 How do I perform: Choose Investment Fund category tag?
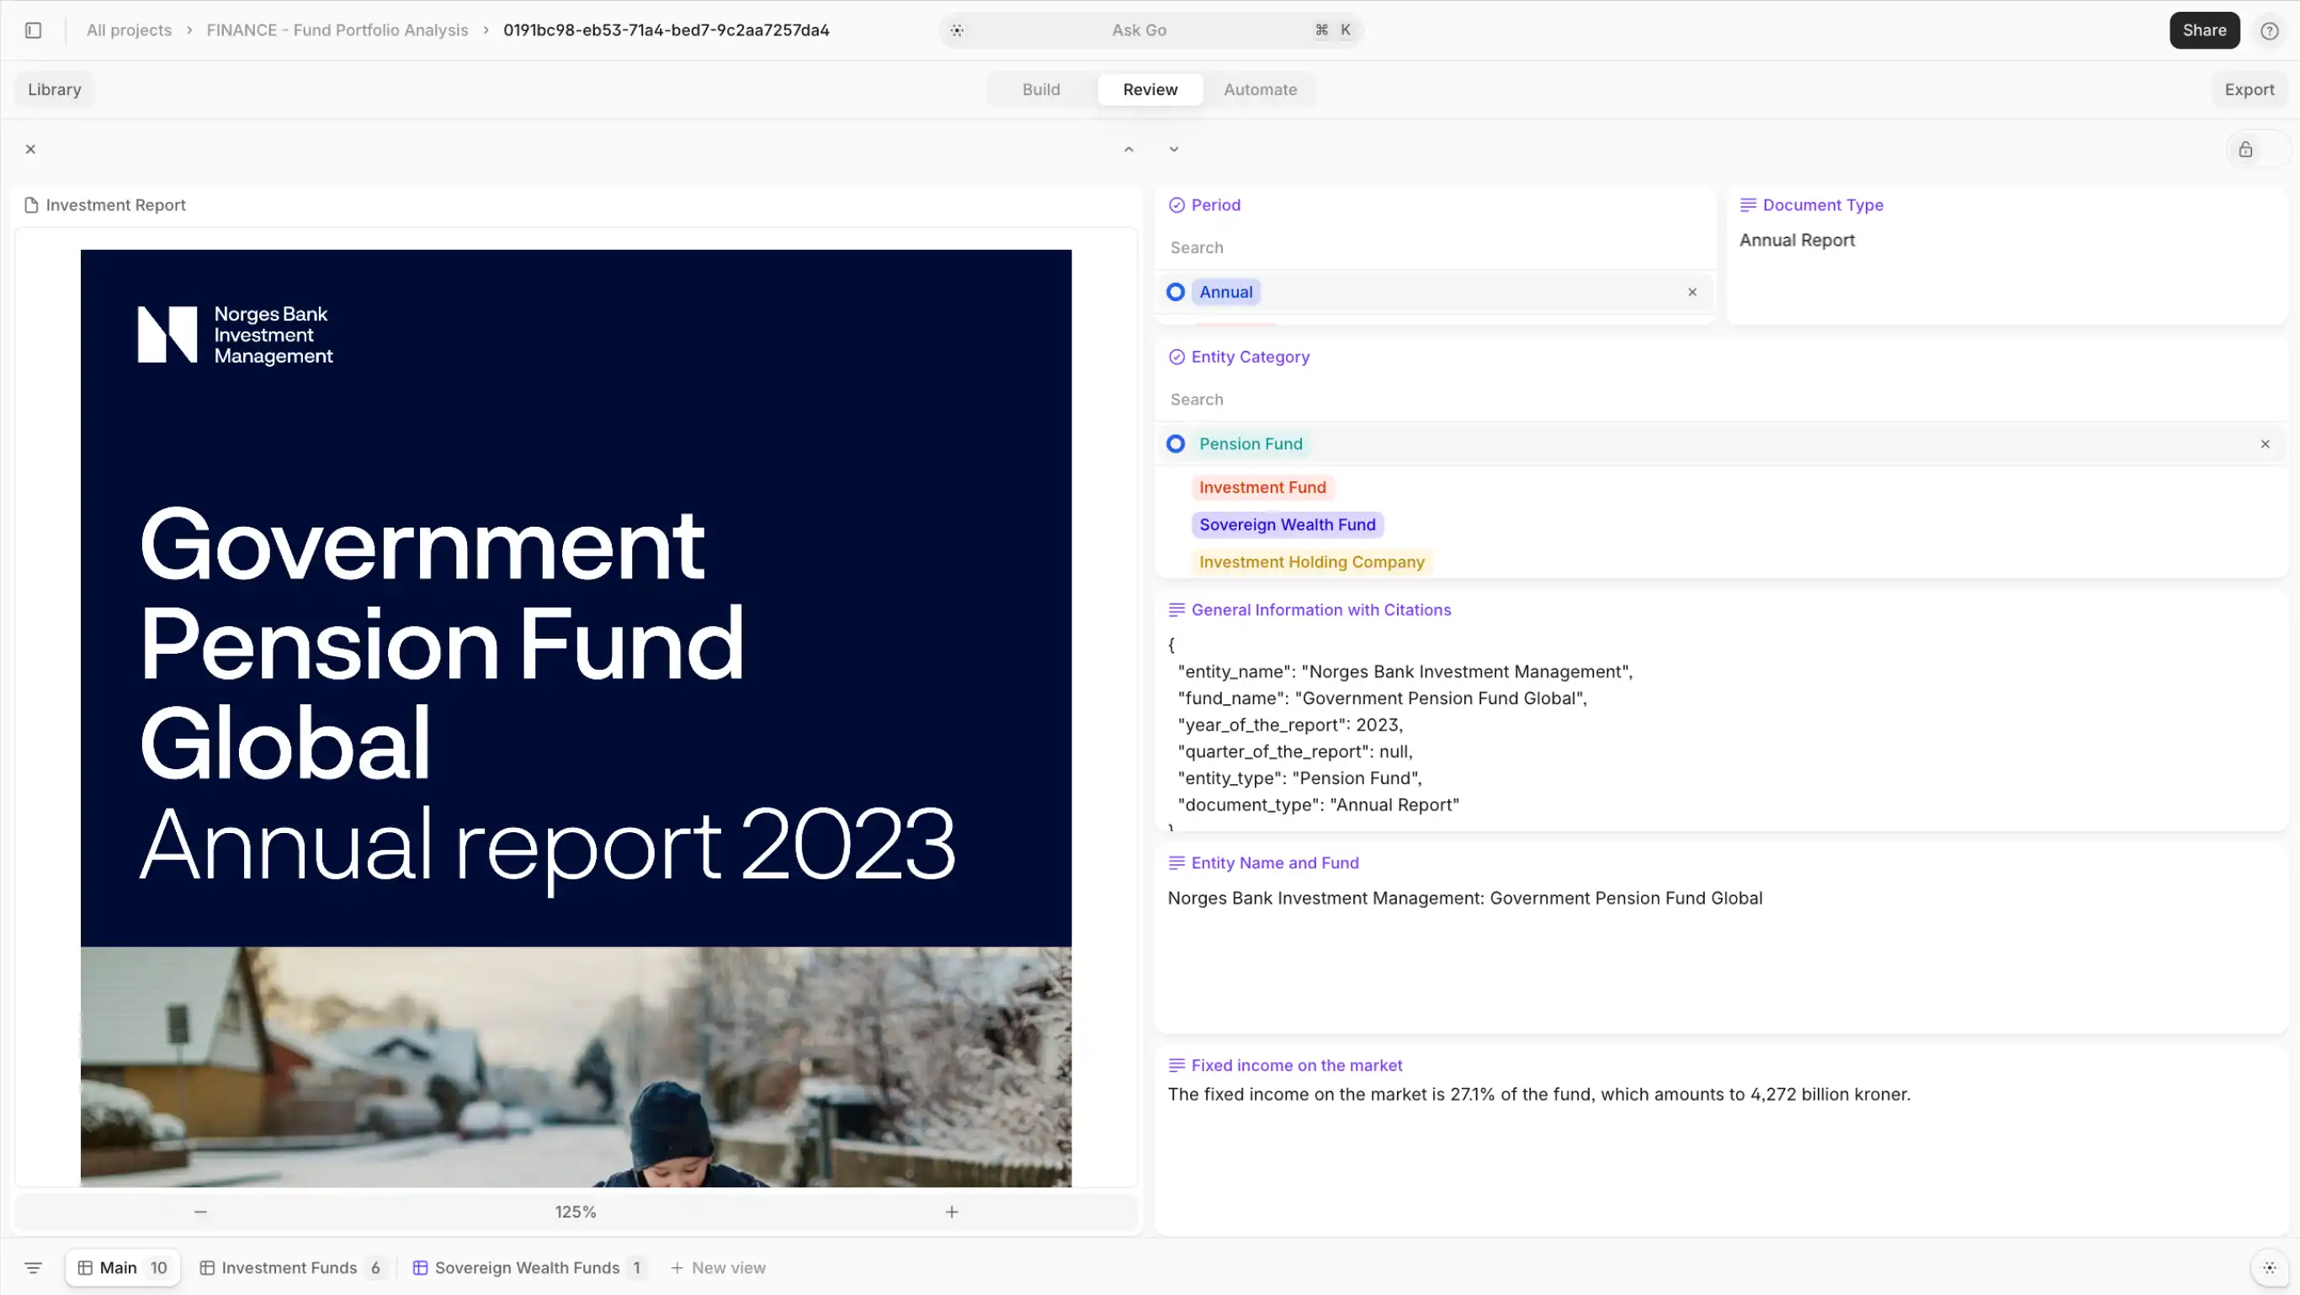[x=1262, y=487]
